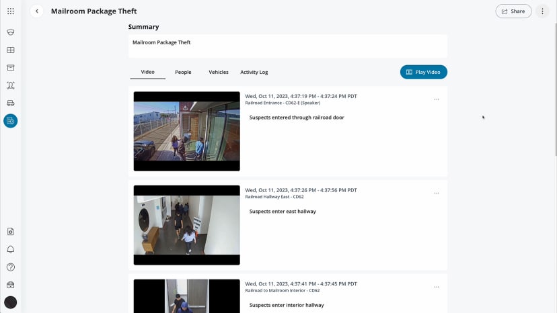The image size is (557, 313).
Task: Open the vertical three-dot page menu
Action: [x=542, y=11]
